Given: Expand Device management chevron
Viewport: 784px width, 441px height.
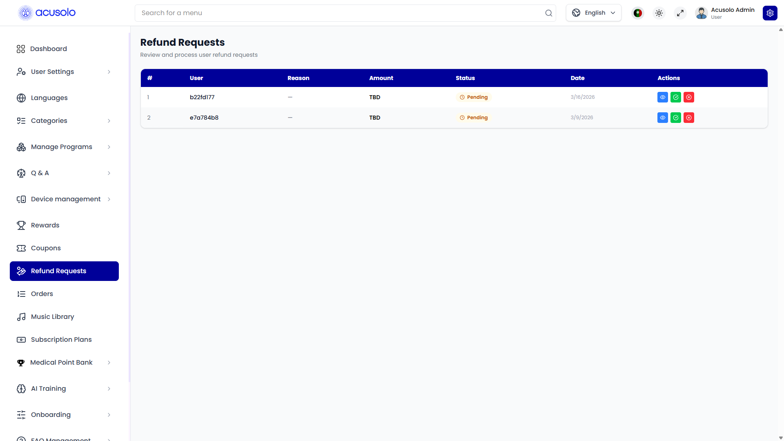Looking at the screenshot, I should 109,199.
